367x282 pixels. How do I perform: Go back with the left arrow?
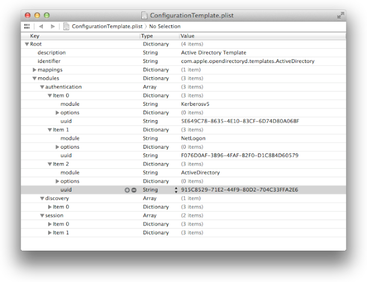click(x=41, y=26)
